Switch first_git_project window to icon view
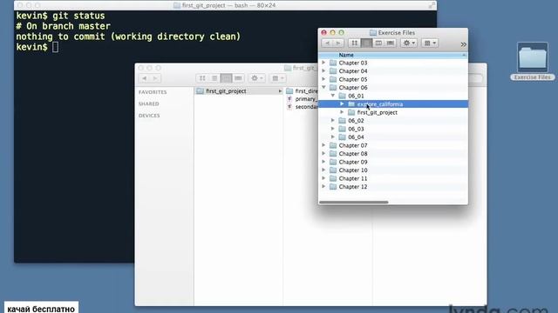This screenshot has width=558, height=313. point(202,78)
